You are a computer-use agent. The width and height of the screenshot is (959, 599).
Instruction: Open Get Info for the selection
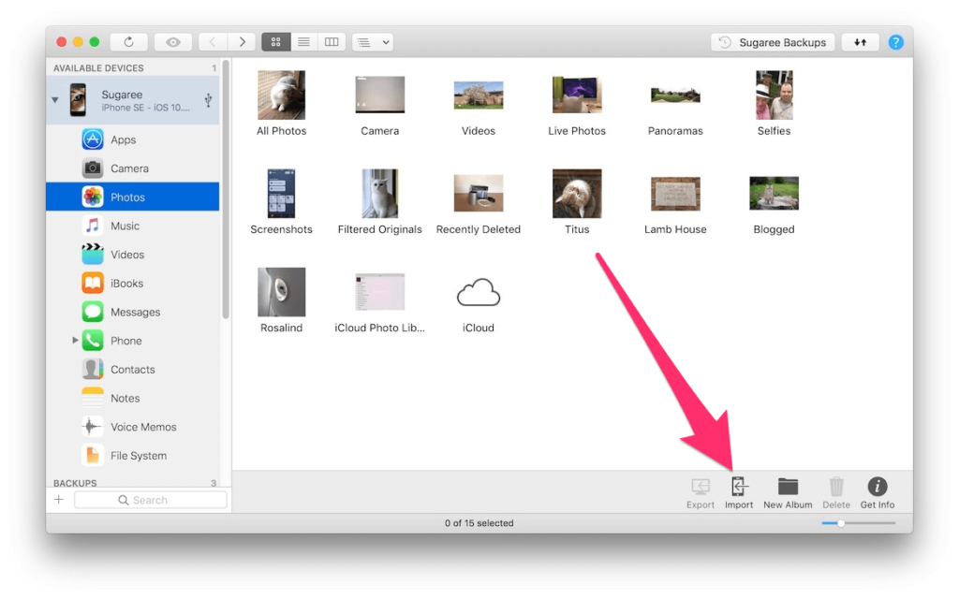point(877,487)
